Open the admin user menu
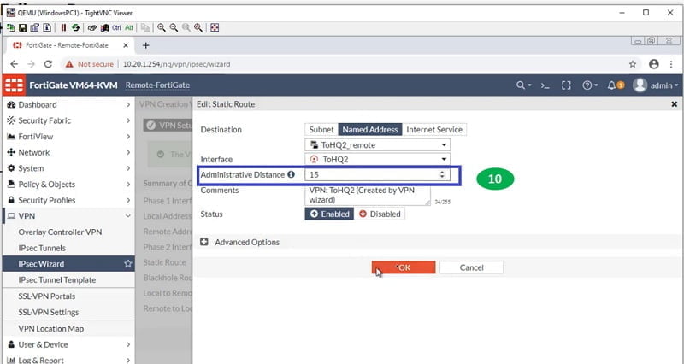Viewport: 684px width, 364px height. [656, 85]
